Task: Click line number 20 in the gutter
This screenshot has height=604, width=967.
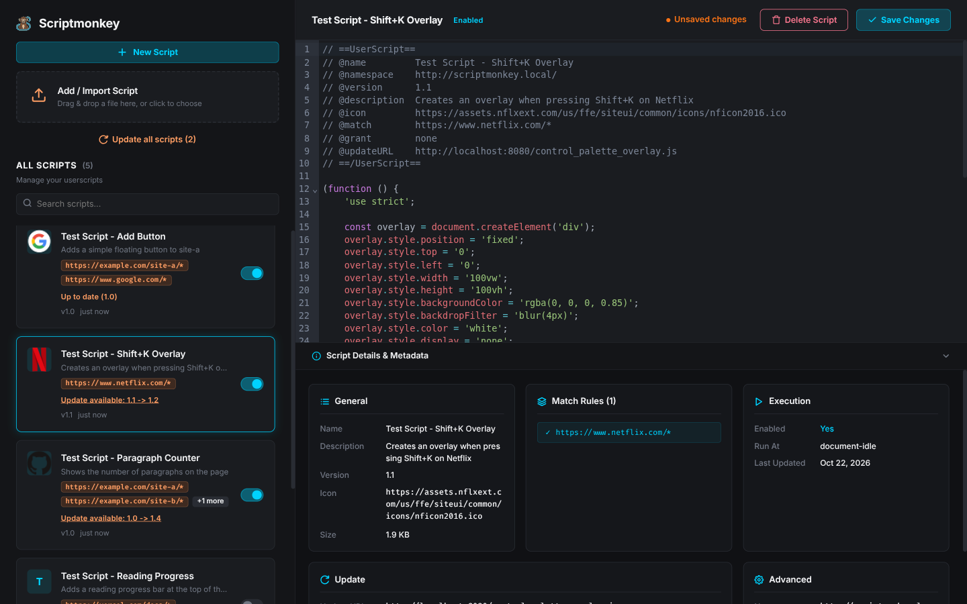Action: (x=304, y=291)
